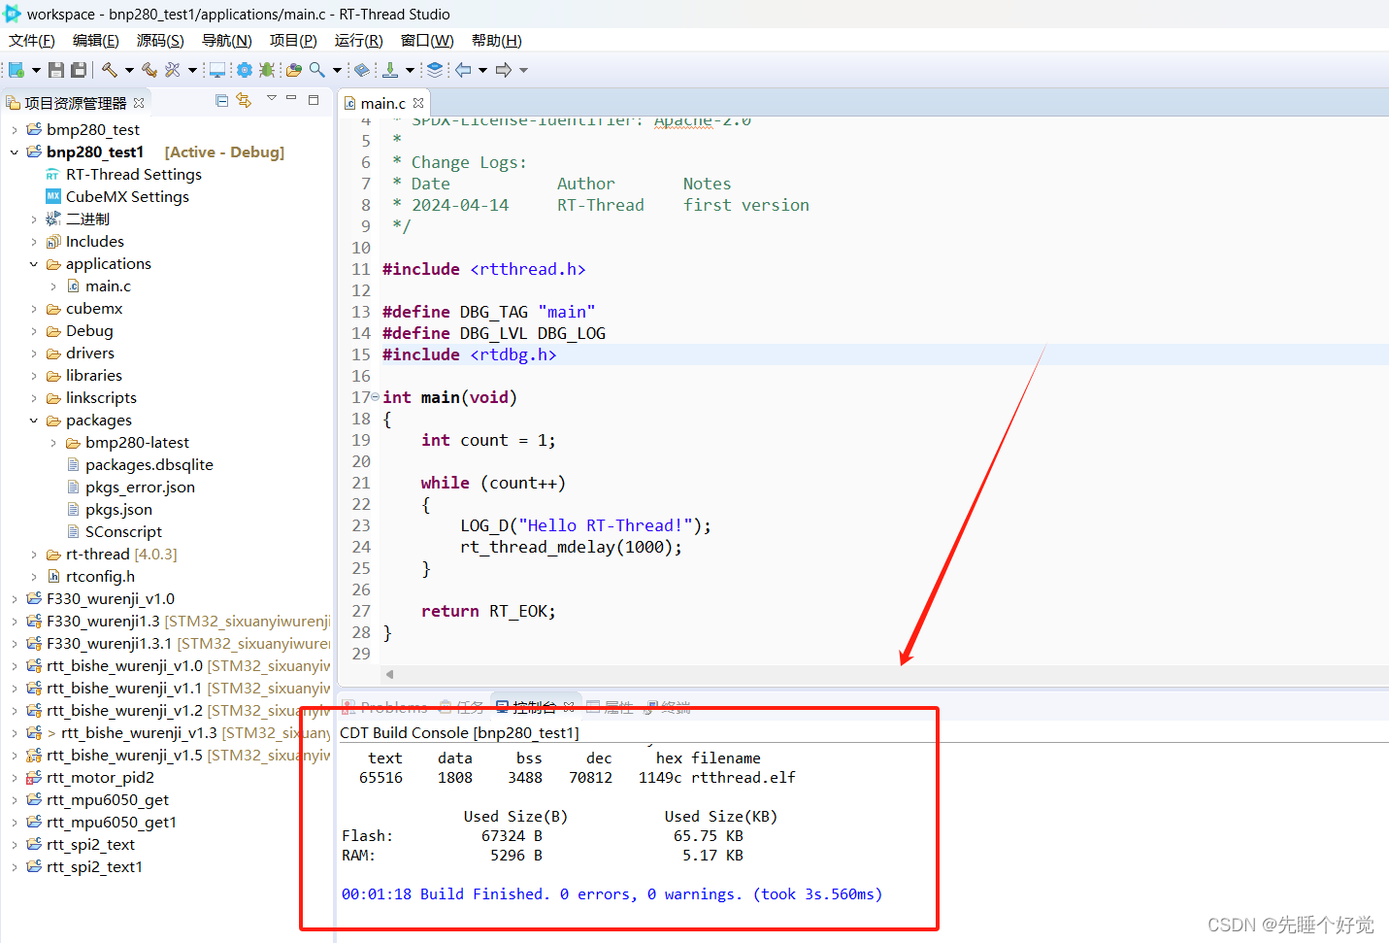Image resolution: width=1389 pixels, height=943 pixels.
Task: Click the rebuild icon right of the hammer dropdown
Action: click(149, 70)
